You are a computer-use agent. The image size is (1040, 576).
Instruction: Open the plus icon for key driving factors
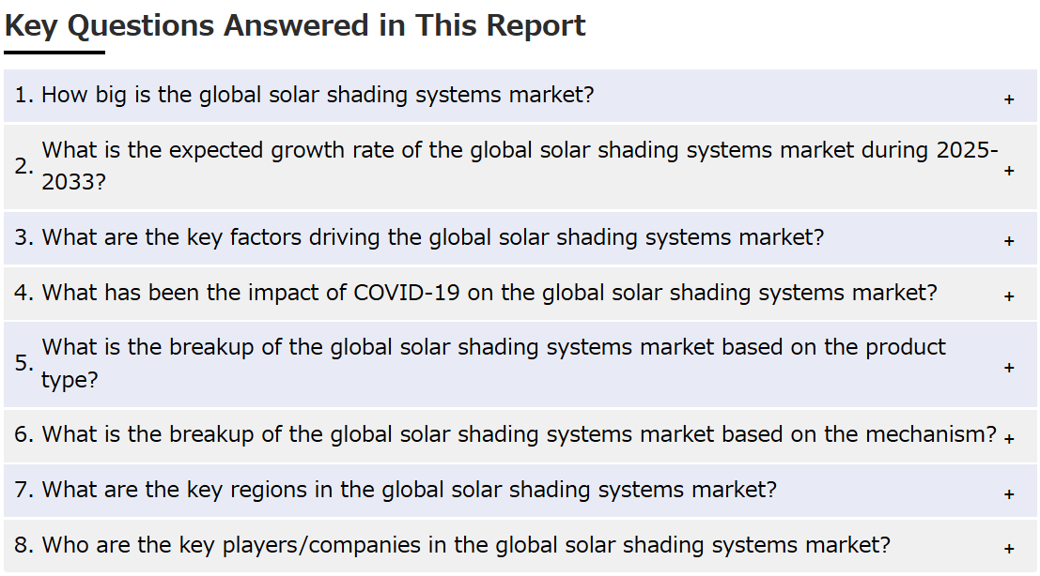[x=1009, y=241]
